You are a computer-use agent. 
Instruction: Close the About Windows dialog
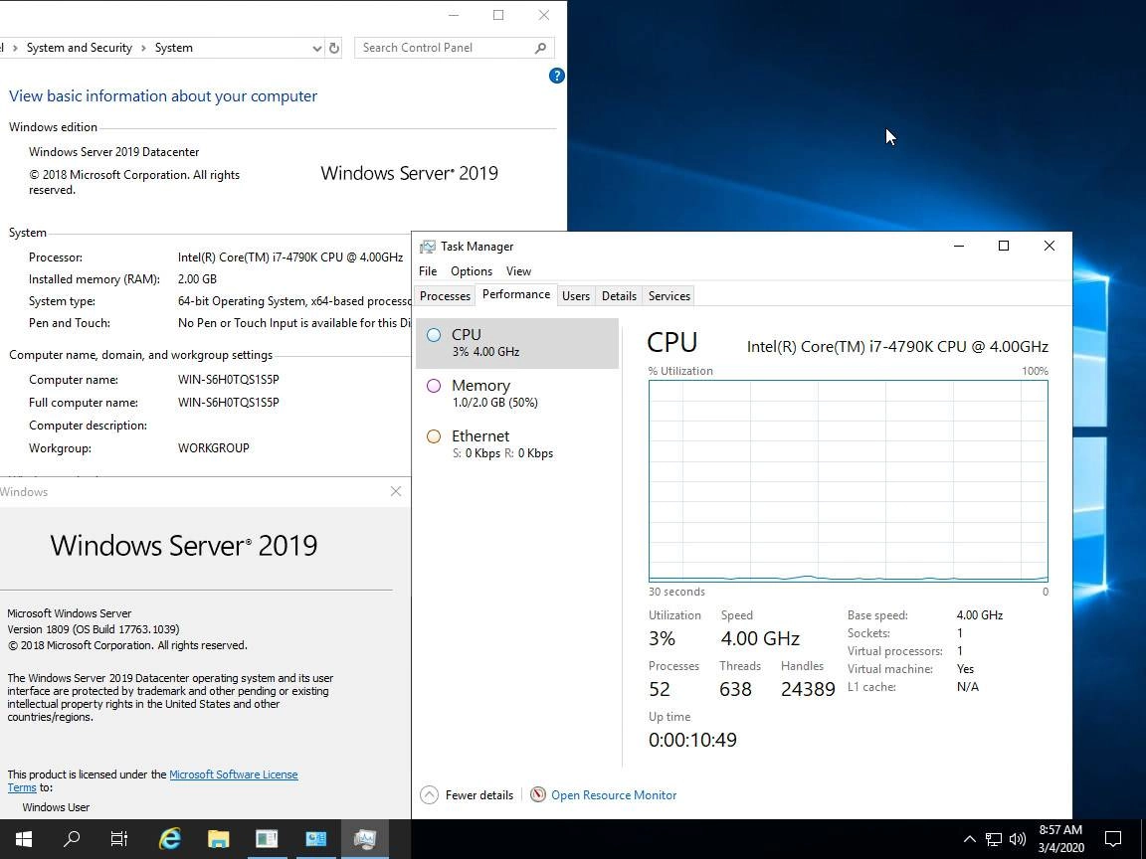point(395,491)
